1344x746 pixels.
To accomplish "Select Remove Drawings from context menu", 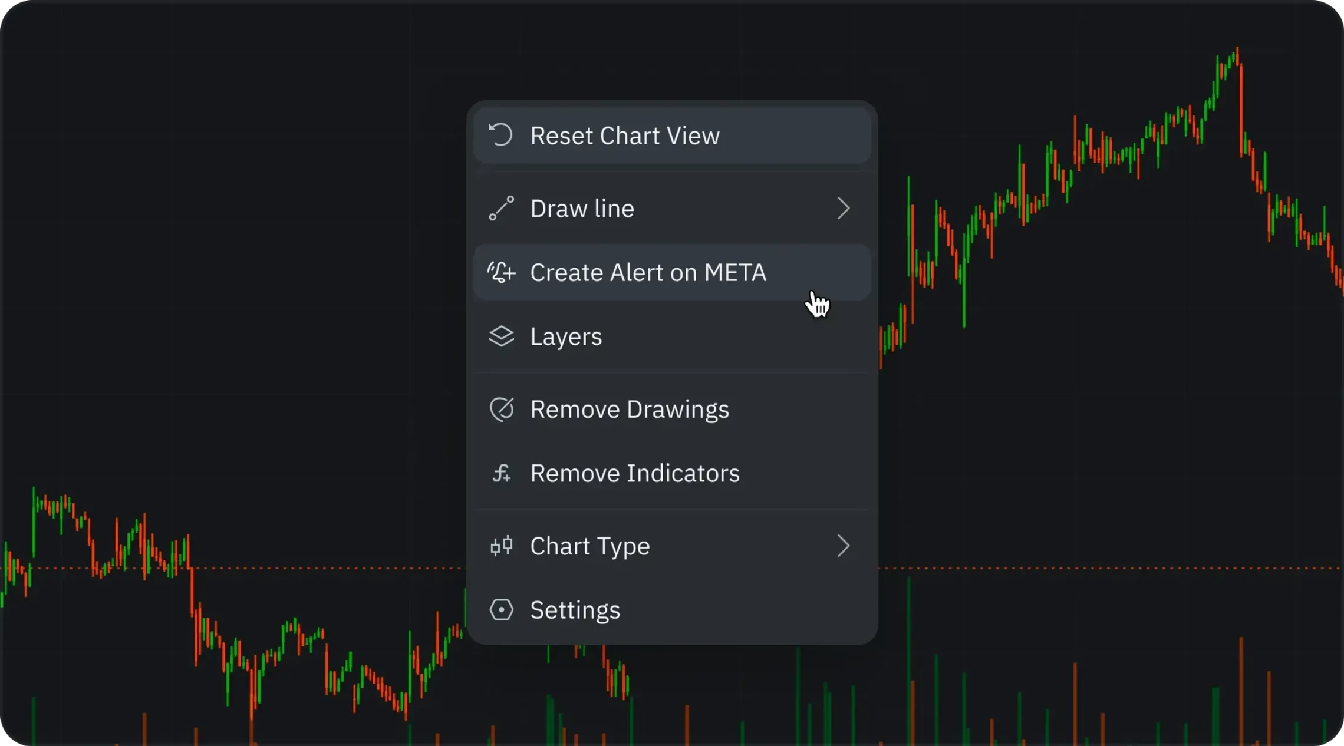I will tap(629, 410).
